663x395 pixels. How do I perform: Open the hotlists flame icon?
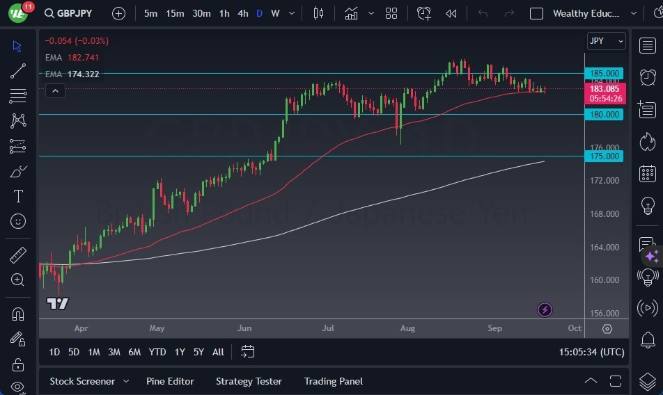(x=648, y=142)
